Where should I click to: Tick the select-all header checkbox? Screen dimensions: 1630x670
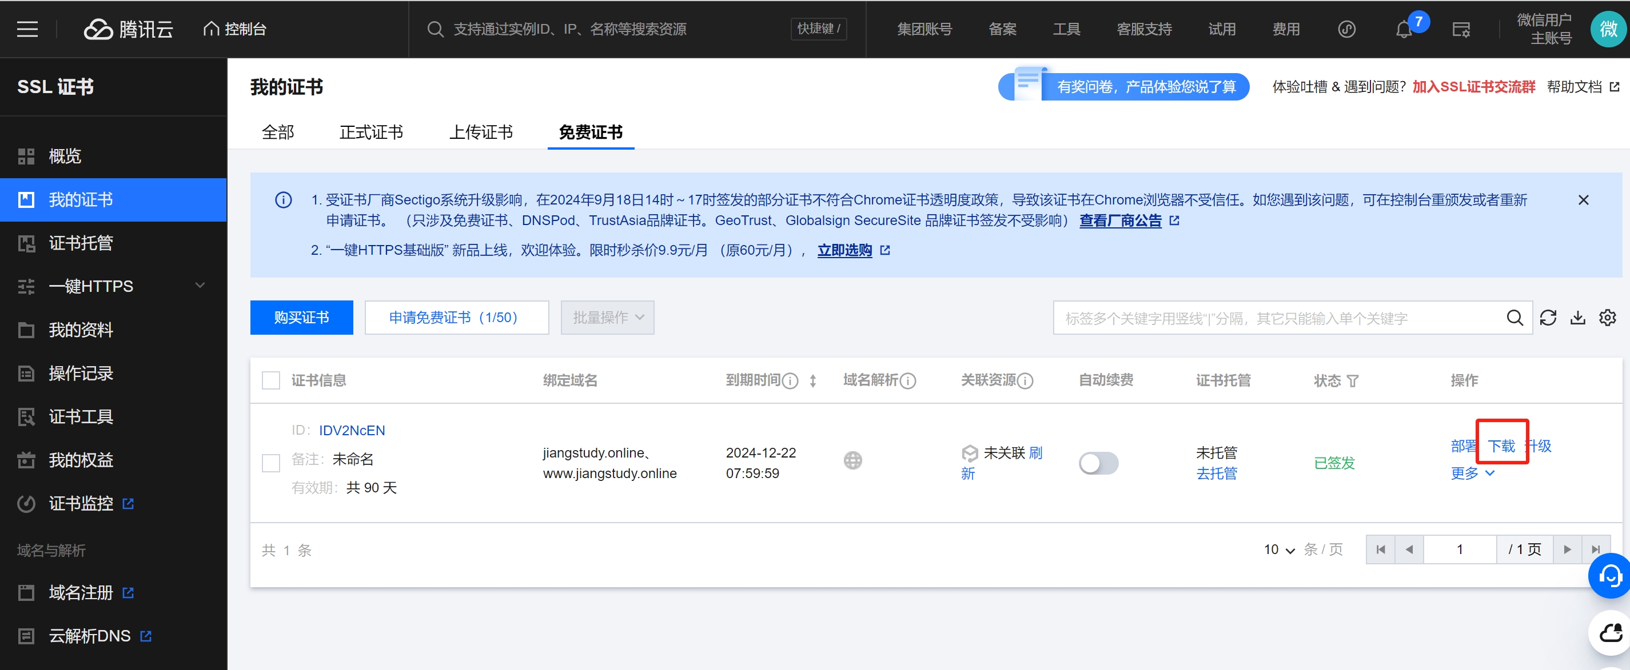pos(271,380)
